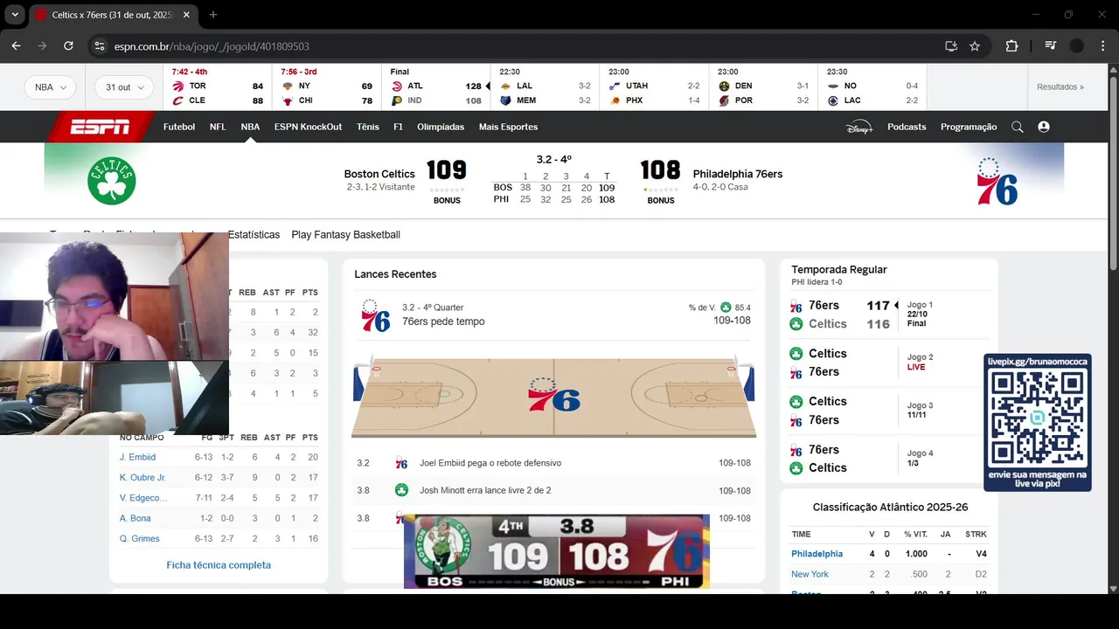The image size is (1119, 629).
Task: Open the NBA league dropdown
Action: (51, 87)
